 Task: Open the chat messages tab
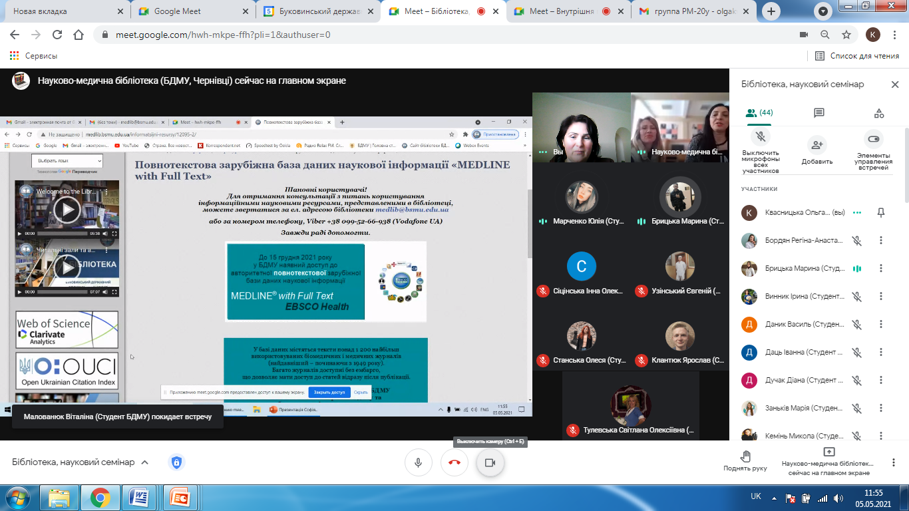point(818,113)
